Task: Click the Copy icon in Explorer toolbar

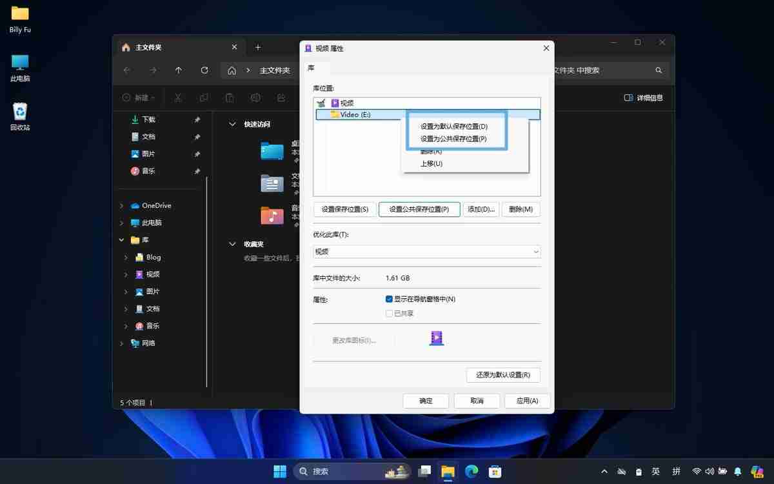Action: [204, 97]
